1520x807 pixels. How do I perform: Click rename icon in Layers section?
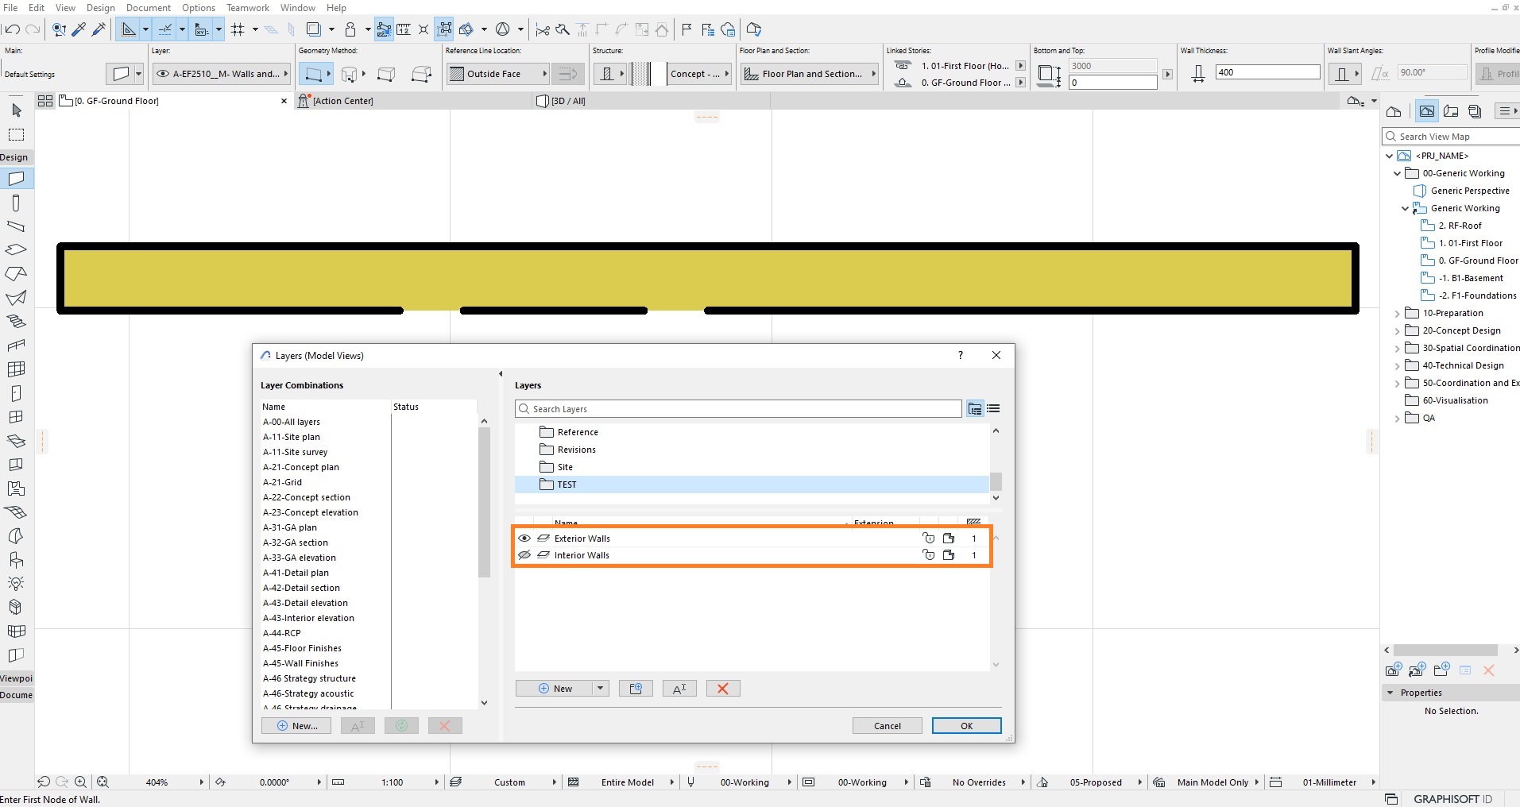click(x=679, y=689)
